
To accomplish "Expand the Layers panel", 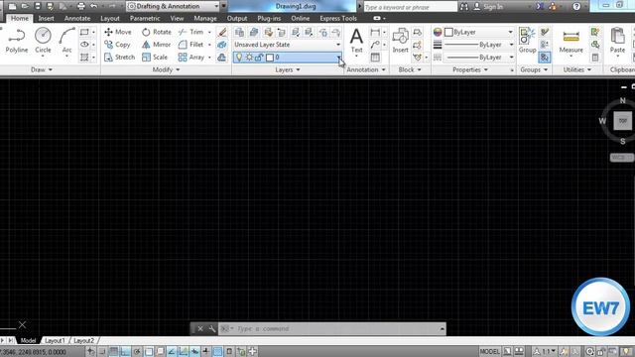I will (x=288, y=69).
